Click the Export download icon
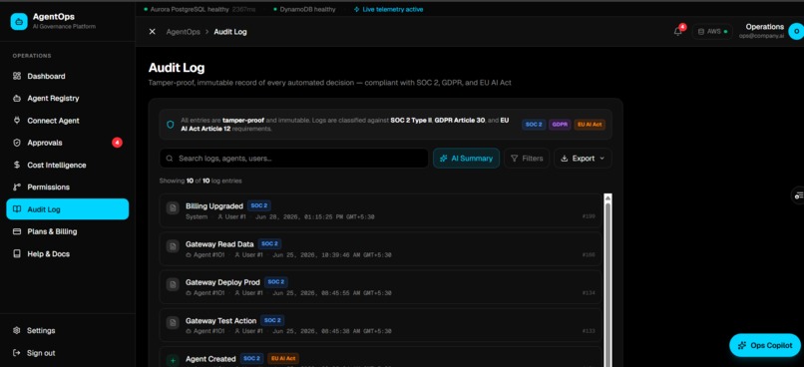The height and width of the screenshot is (367, 804). click(565, 159)
